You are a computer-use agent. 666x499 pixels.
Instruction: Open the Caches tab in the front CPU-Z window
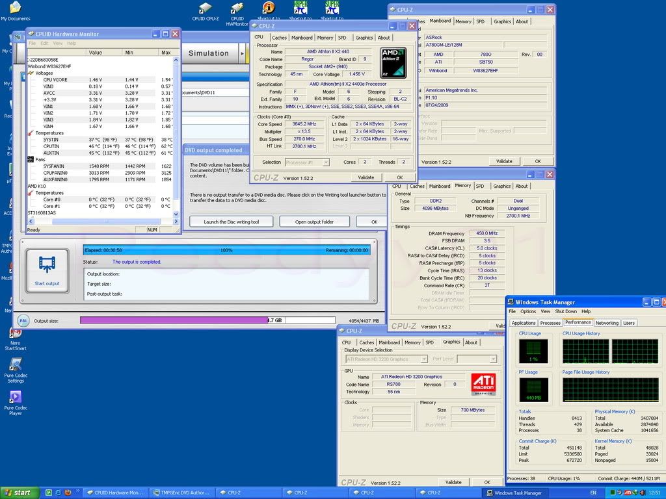click(279, 38)
